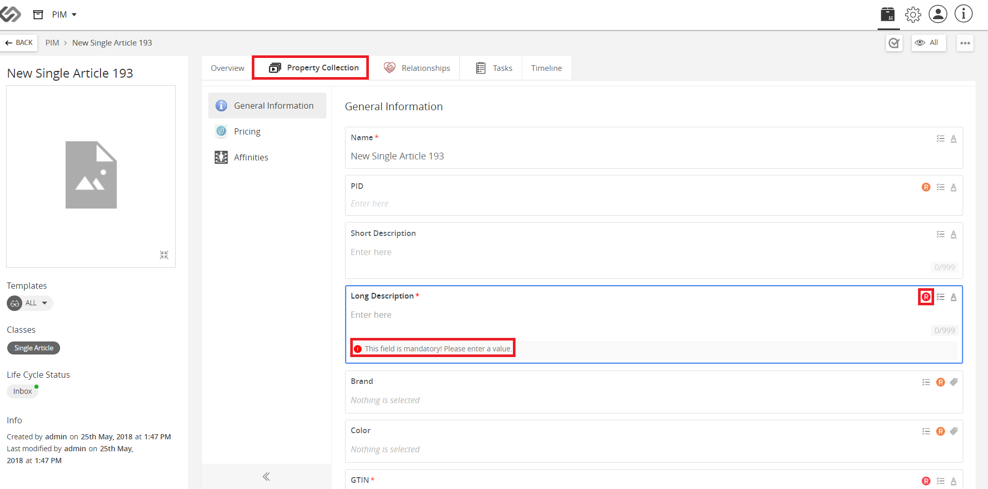988x489 pixels.
Task: Click the language A icon in PID row
Action: click(954, 187)
